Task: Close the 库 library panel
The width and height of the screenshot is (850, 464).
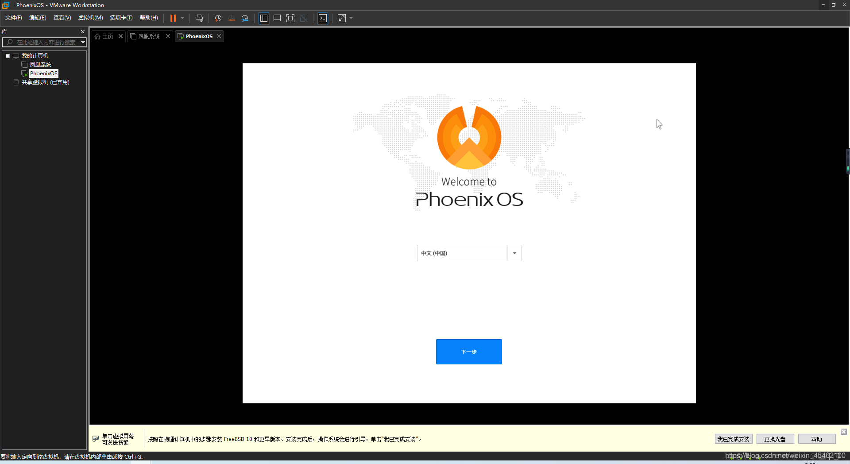Action: click(x=83, y=32)
